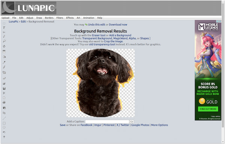This screenshot has height=144, width=225.
Task: Click the copy/duplicate icon
Action: pos(4,113)
